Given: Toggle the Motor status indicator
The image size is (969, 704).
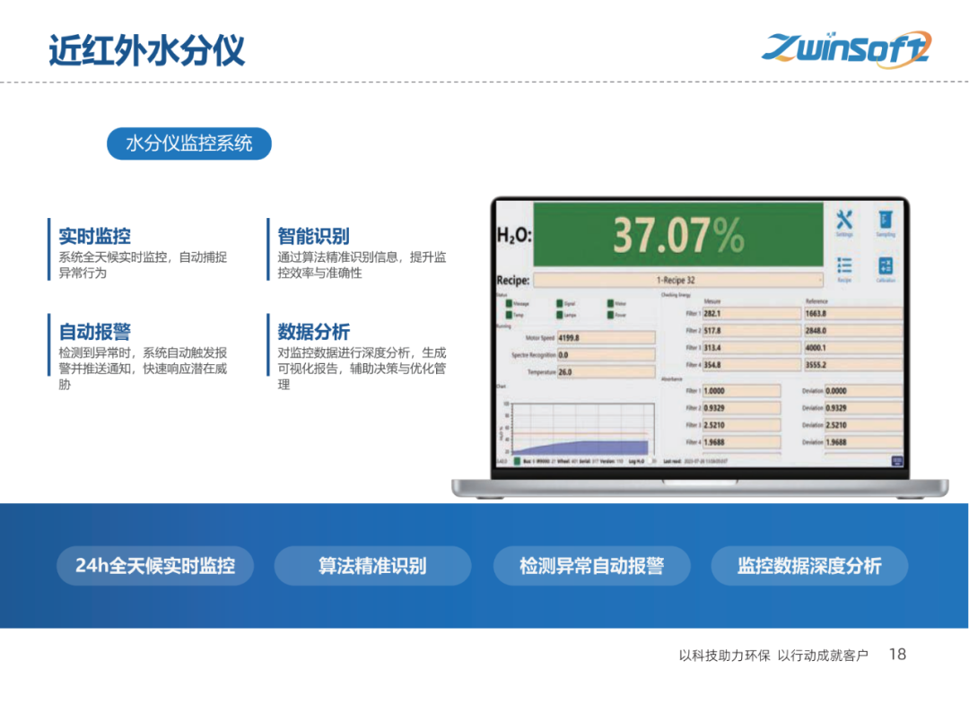Looking at the screenshot, I should [609, 303].
